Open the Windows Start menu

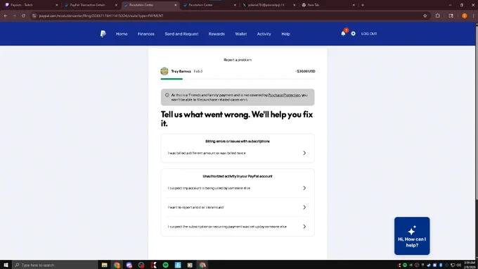6,265
